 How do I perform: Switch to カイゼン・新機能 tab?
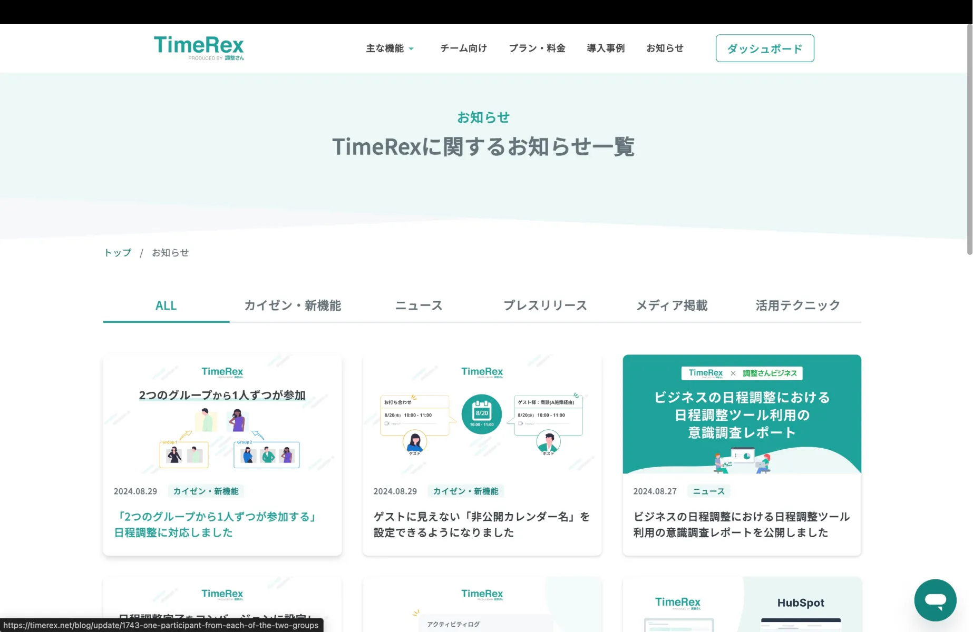[293, 305]
